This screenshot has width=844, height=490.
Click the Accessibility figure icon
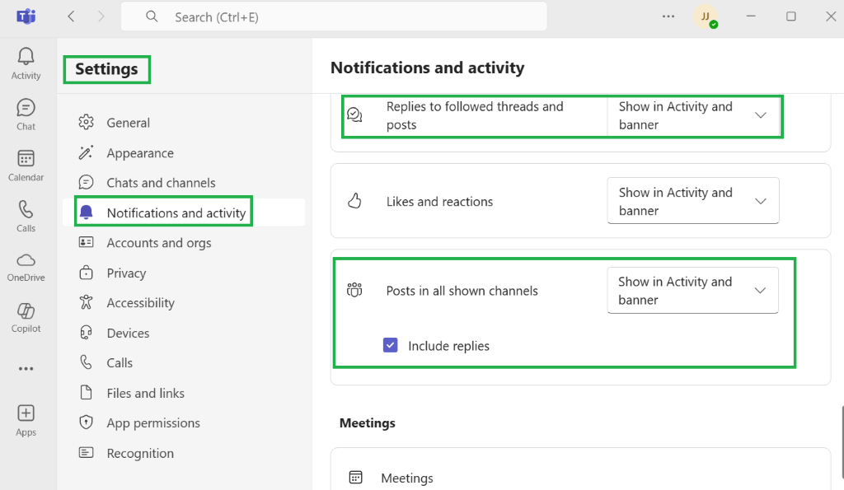[x=86, y=302]
